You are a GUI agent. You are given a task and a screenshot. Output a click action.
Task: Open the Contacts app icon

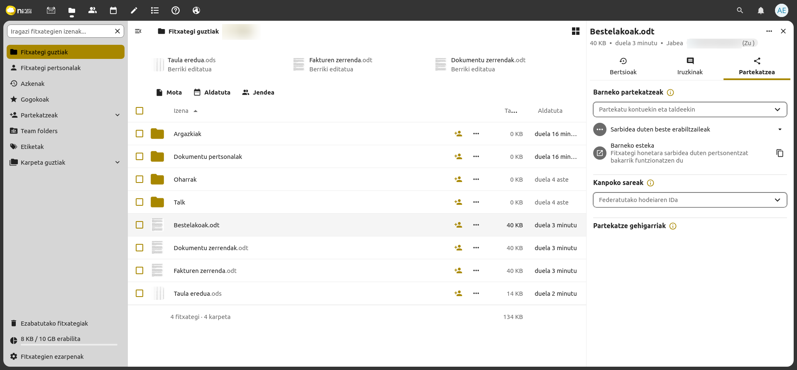pyautogui.click(x=93, y=10)
